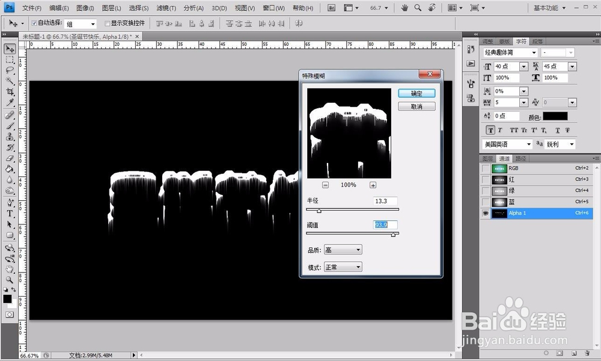This screenshot has width=601, height=361.
Task: Select the Pen tool
Action: [x=10, y=203]
